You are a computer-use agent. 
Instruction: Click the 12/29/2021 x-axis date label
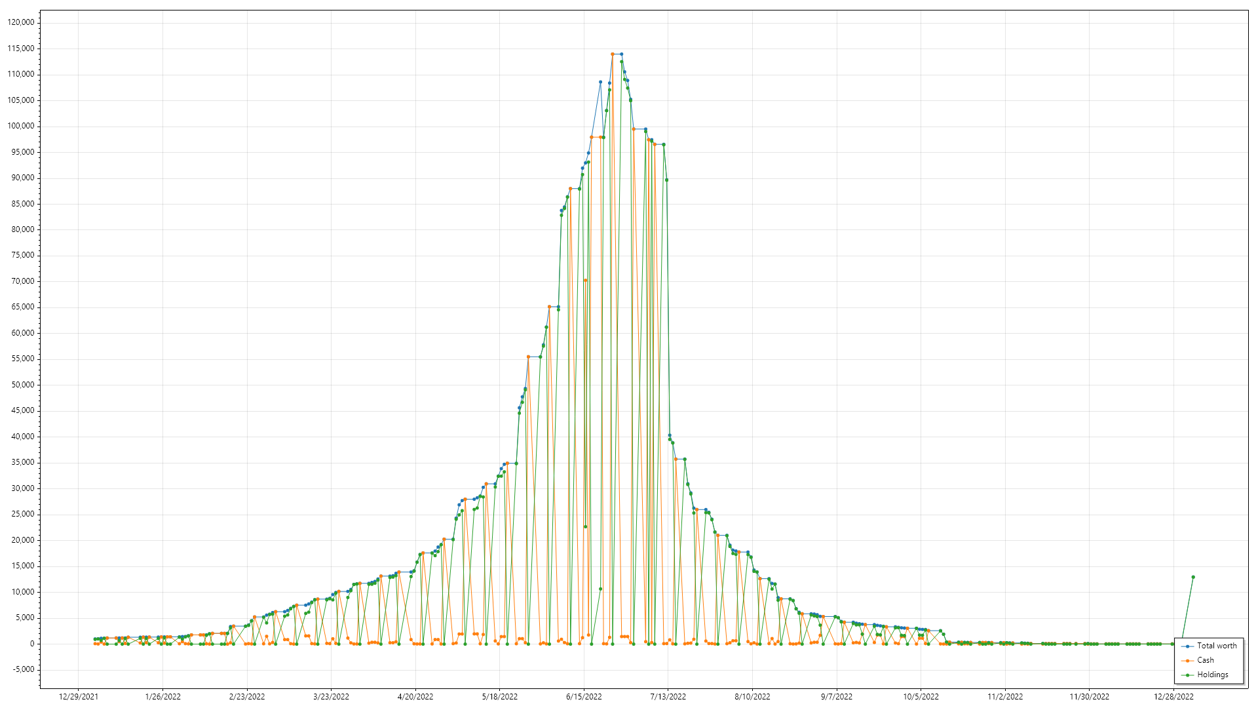pos(79,697)
